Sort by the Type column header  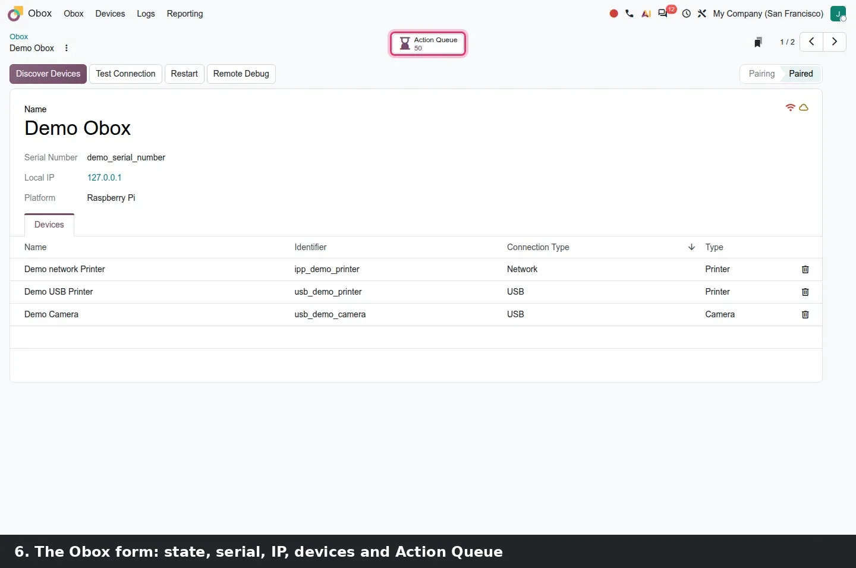tap(715, 247)
